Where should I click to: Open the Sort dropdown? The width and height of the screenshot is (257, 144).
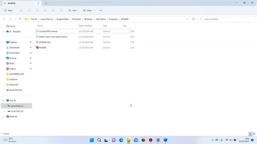73,10
